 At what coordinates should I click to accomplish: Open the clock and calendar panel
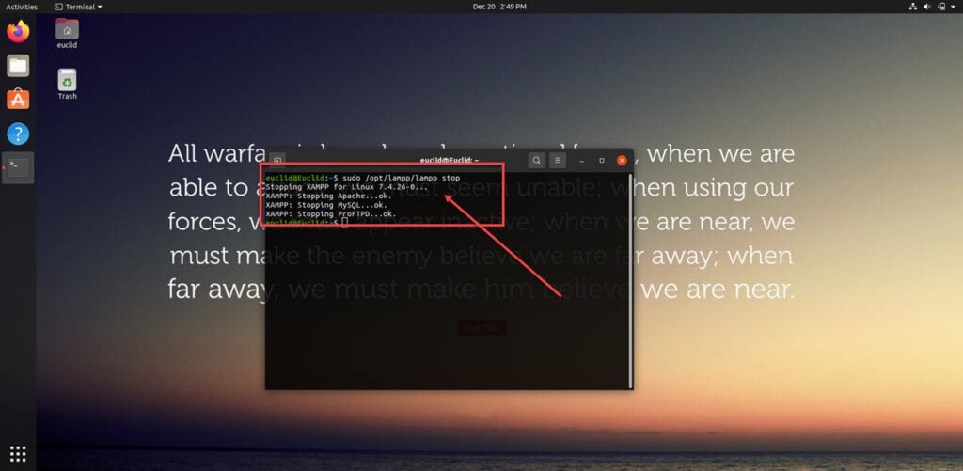pos(499,7)
